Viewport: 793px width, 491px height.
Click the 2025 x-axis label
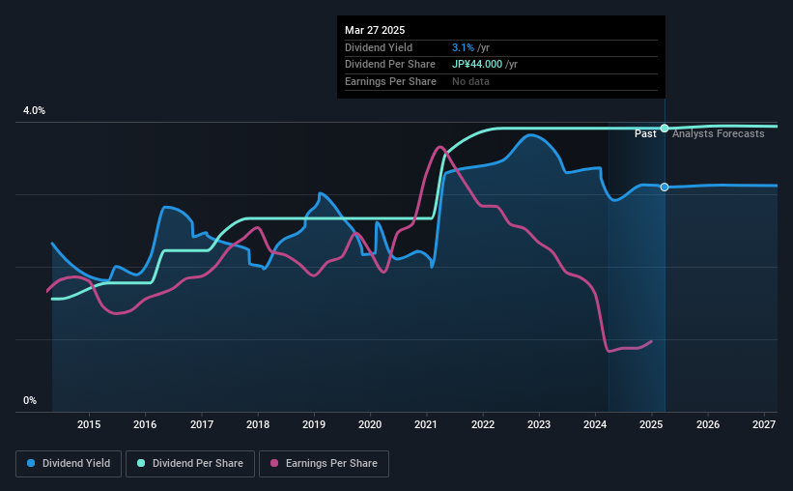click(651, 424)
